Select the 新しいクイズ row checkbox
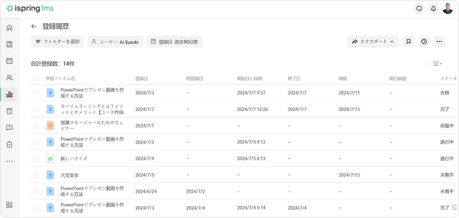The width and height of the screenshot is (459, 218). pyautogui.click(x=36, y=158)
